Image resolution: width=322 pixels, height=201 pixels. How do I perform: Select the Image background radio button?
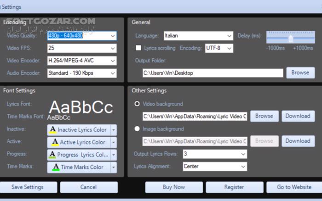pyautogui.click(x=137, y=129)
